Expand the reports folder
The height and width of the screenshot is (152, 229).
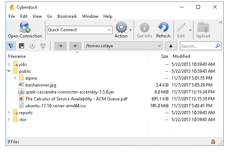[x=9, y=113]
